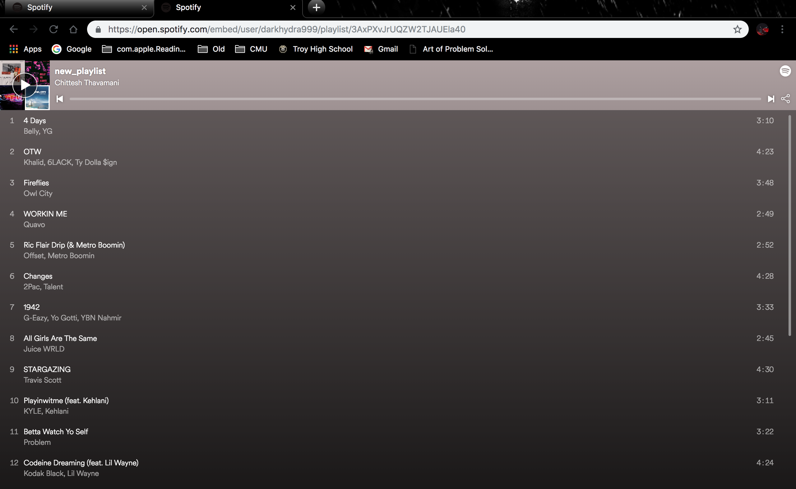Image resolution: width=796 pixels, height=489 pixels.
Task: Open Chrome profile avatar
Action: (x=762, y=30)
